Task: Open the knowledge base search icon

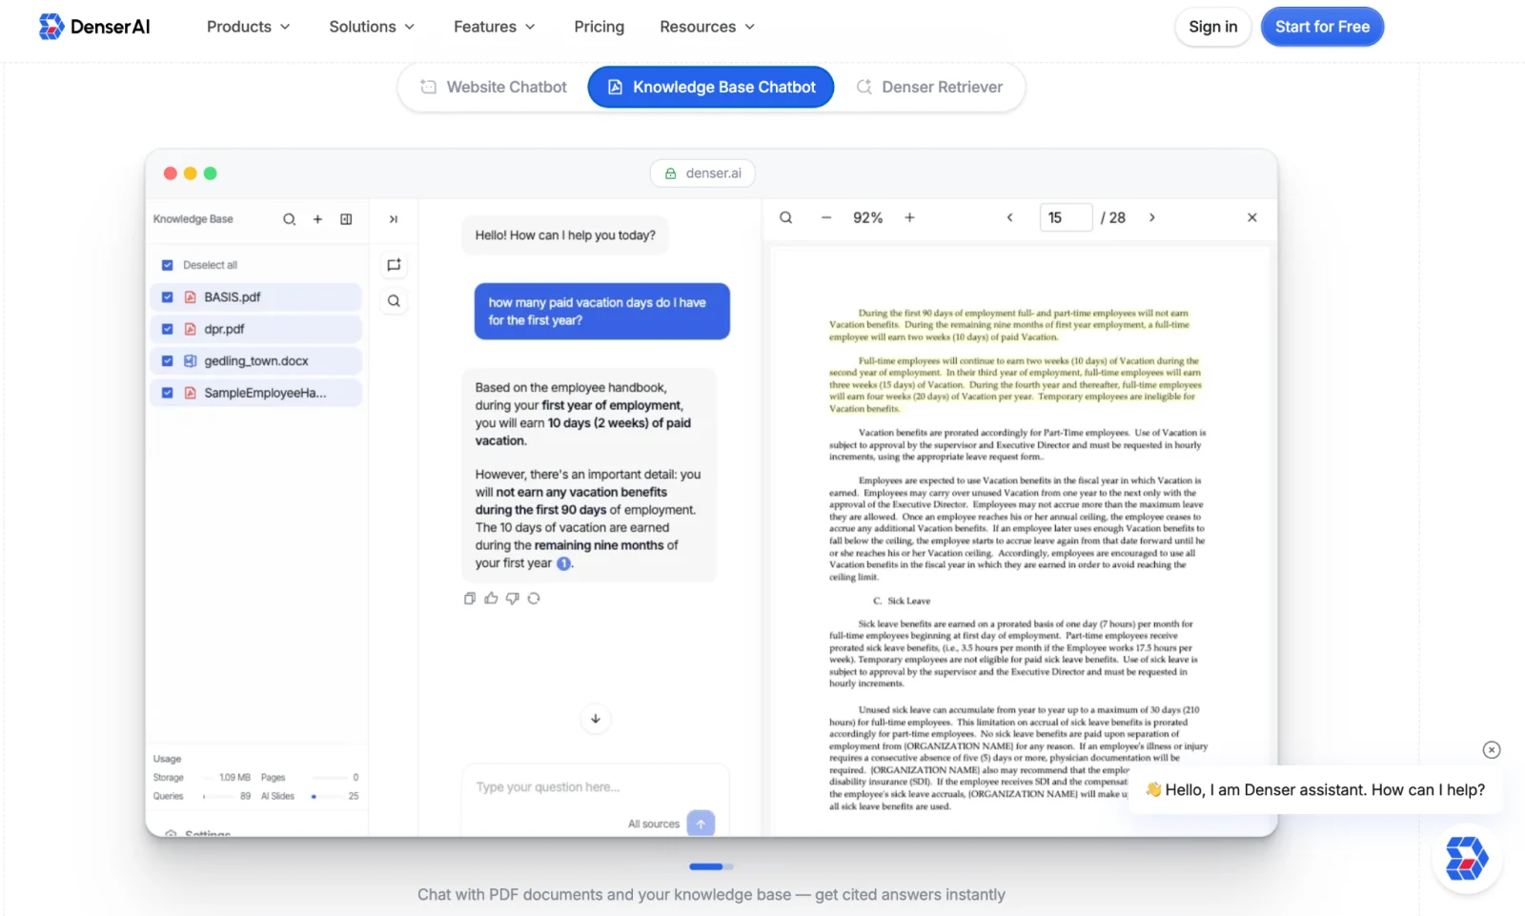Action: [289, 219]
